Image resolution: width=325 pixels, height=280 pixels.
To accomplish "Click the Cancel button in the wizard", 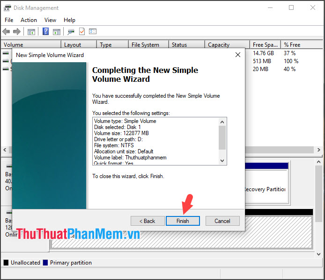I will click(x=222, y=221).
